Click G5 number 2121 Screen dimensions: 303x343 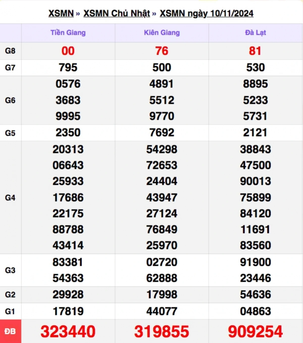(255, 133)
